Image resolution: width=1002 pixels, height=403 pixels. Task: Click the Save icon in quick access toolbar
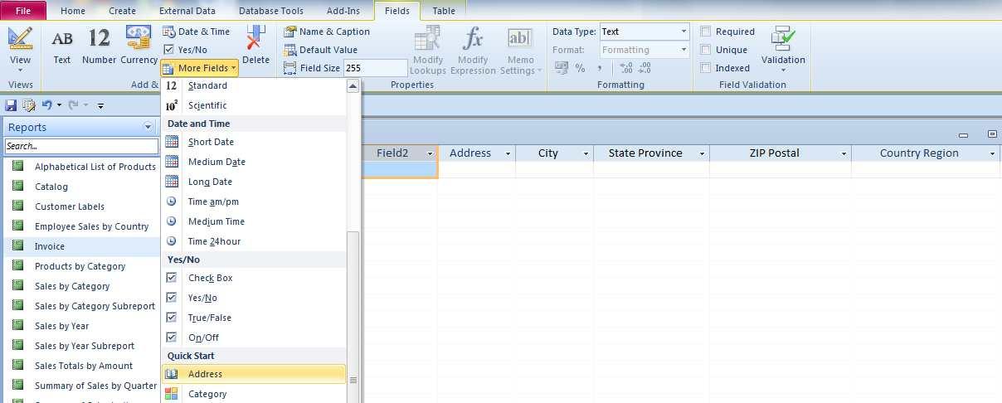coord(11,105)
